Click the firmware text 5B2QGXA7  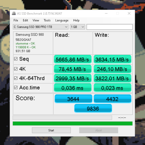pos(23,40)
